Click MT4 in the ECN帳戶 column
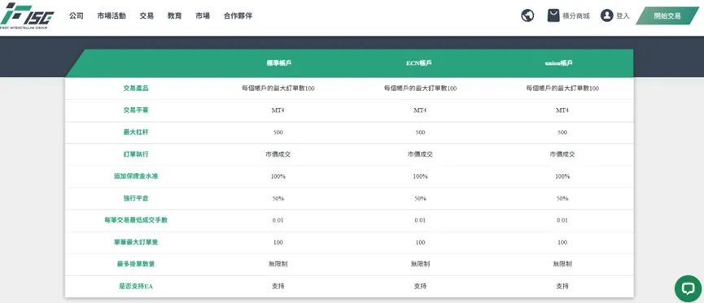 420,110
